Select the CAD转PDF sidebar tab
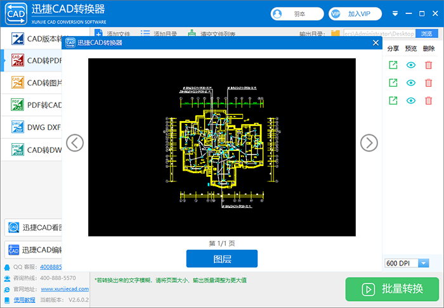The height and width of the screenshot is (308, 444). click(32, 60)
